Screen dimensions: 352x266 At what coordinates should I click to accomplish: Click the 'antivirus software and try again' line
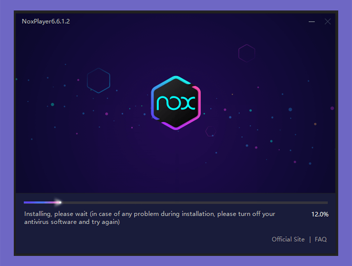point(72,222)
